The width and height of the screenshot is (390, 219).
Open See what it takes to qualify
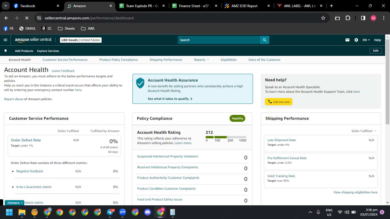(170, 99)
